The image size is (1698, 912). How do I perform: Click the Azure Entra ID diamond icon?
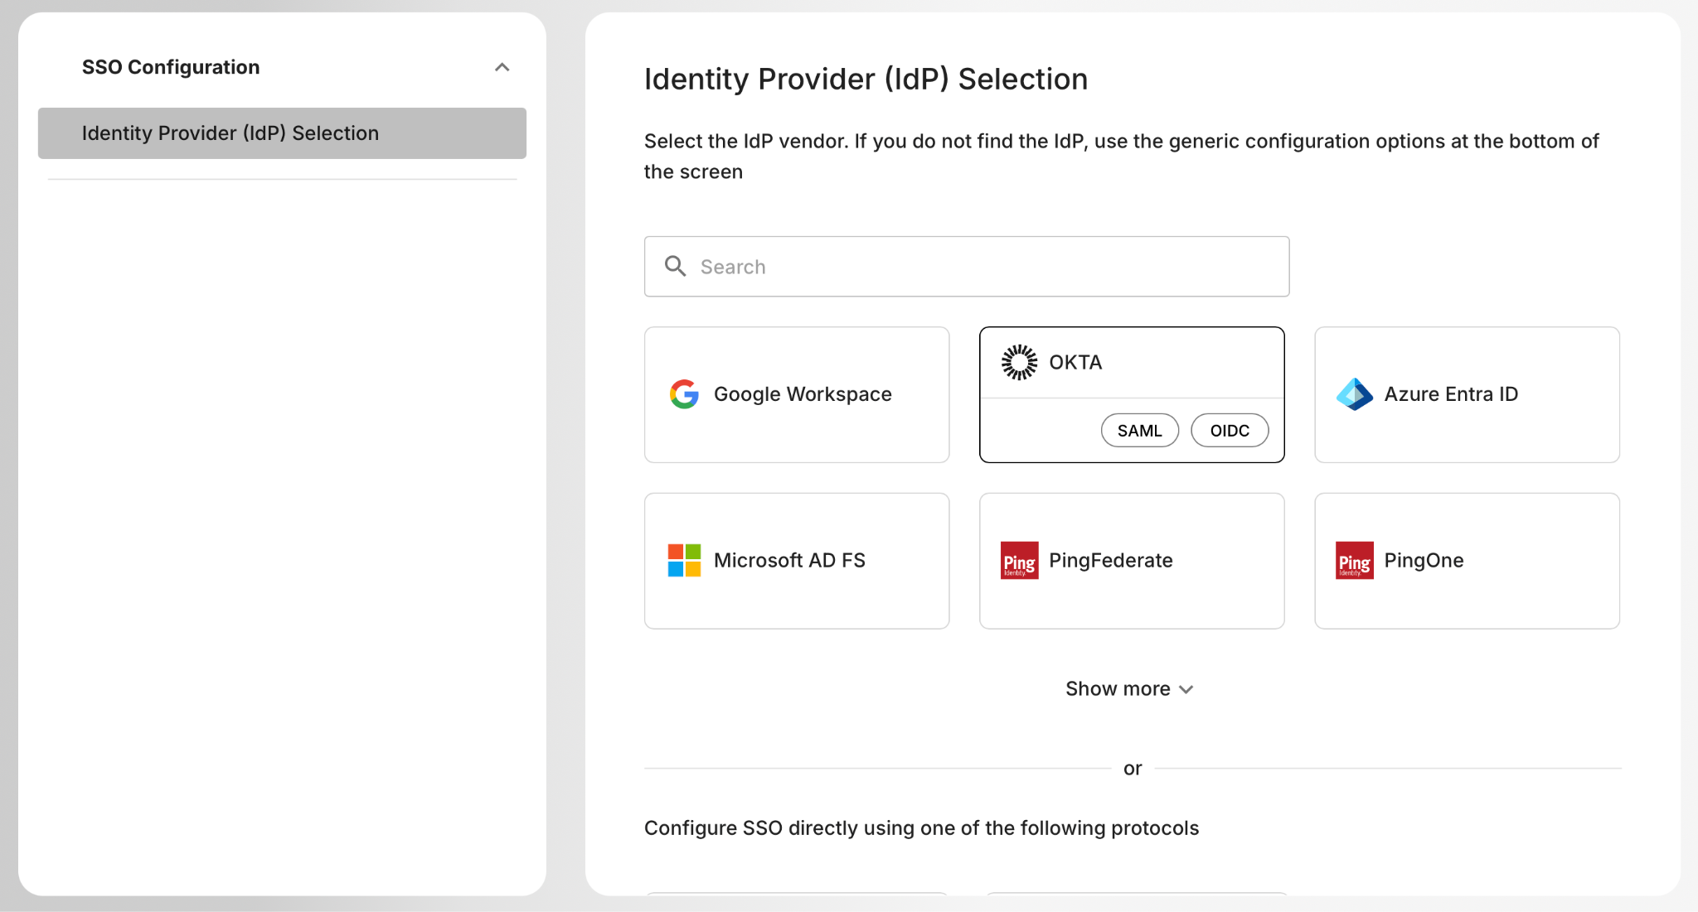(1354, 394)
